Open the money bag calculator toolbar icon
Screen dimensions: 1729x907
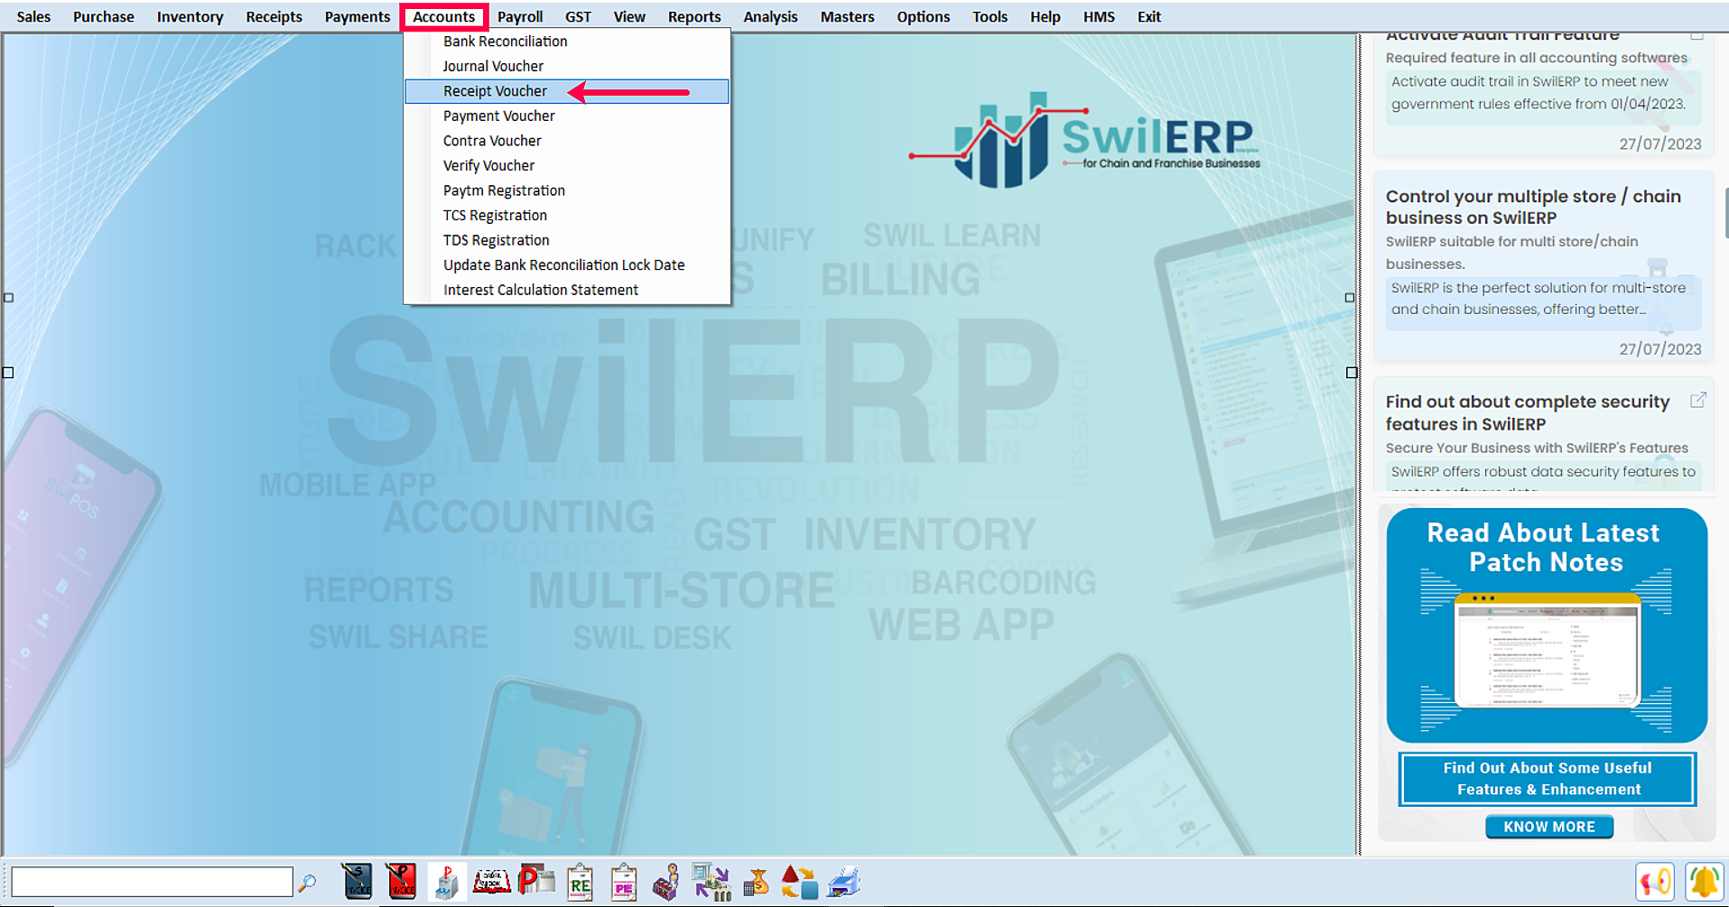756,882
